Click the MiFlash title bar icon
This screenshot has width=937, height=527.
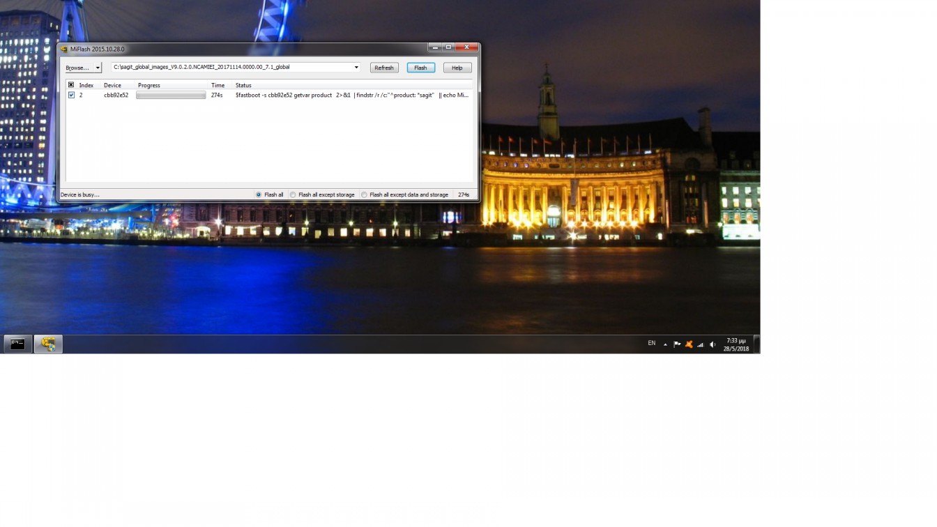pos(64,49)
